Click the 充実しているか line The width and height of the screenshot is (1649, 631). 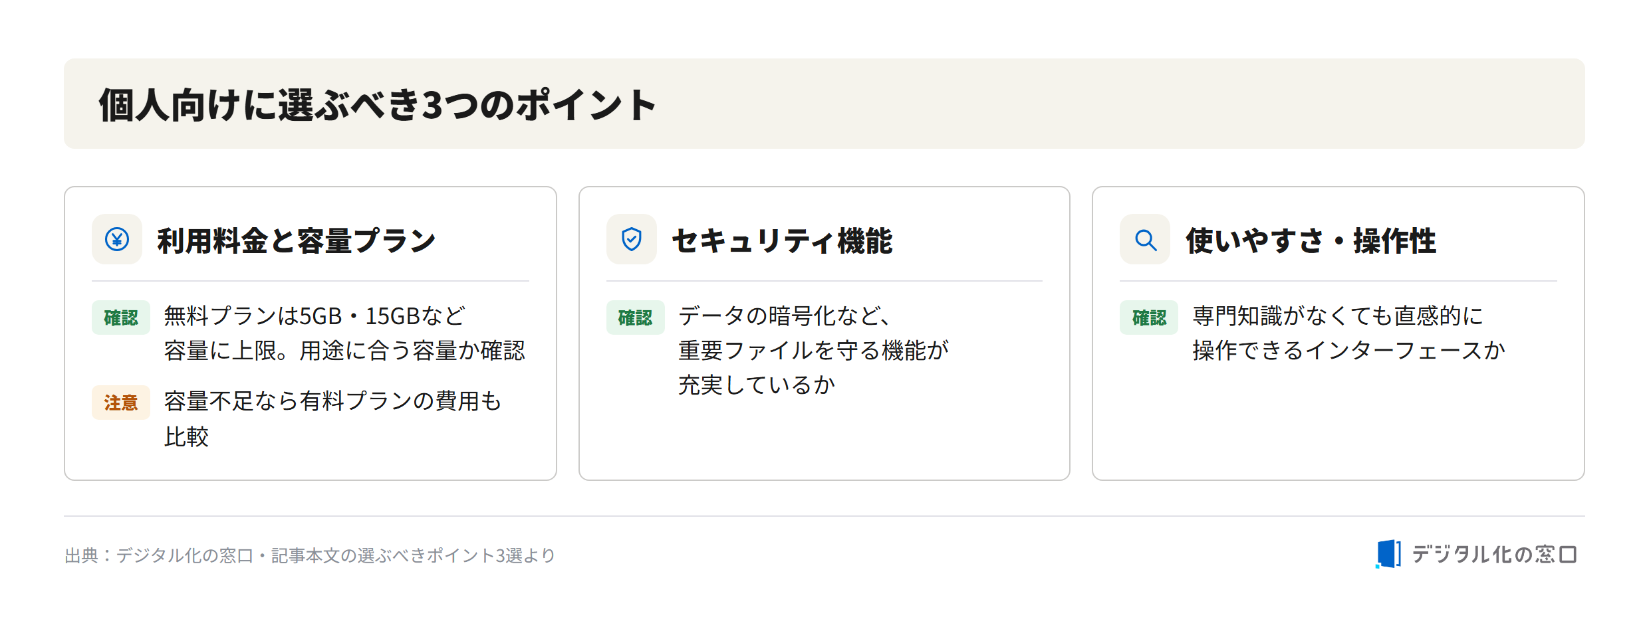click(757, 385)
